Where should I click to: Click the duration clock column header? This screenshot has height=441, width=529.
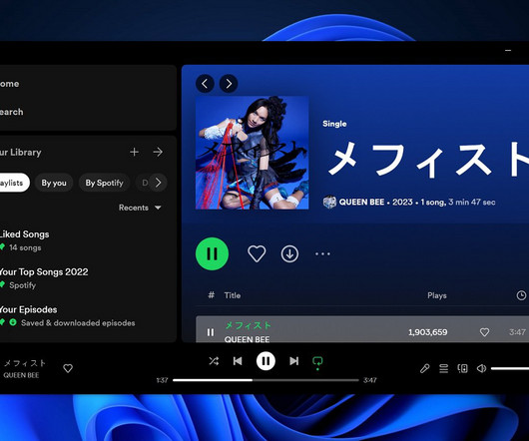(x=521, y=295)
